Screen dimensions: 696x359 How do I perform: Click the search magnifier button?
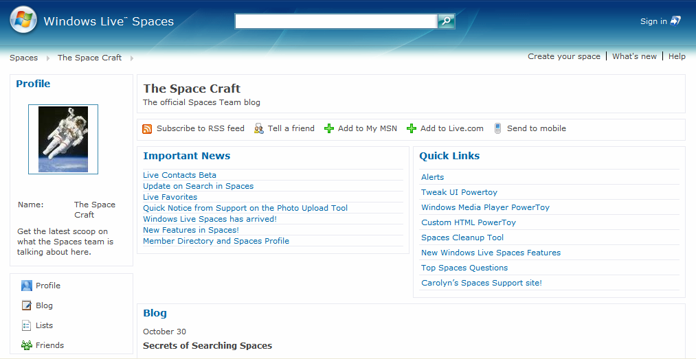[x=446, y=21]
